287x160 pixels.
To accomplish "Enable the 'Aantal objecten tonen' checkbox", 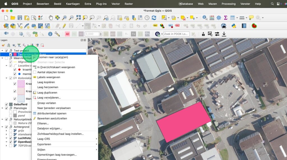I will coord(35,72).
